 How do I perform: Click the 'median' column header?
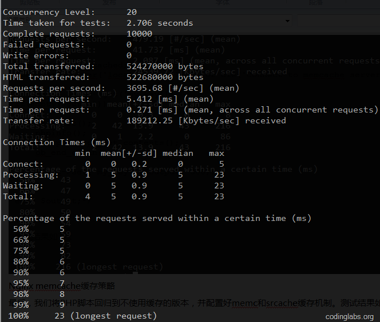[x=177, y=153]
